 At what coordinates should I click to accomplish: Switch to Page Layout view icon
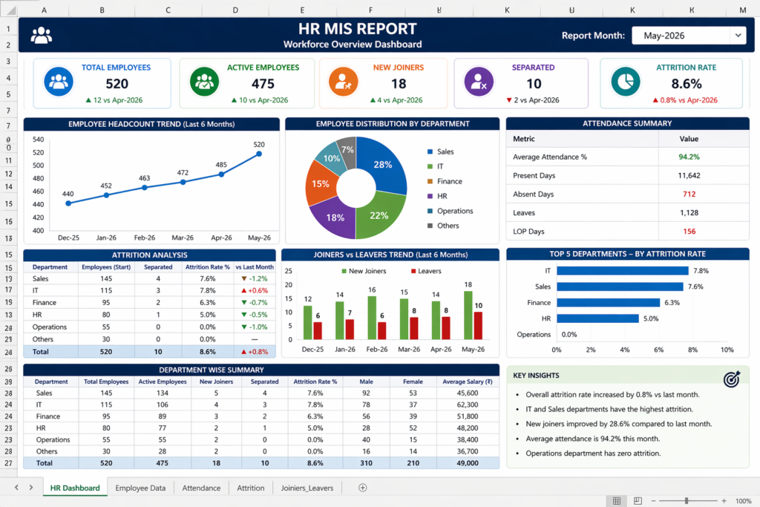click(638, 501)
